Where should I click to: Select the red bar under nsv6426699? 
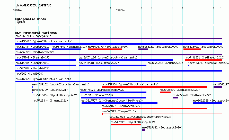click(x=165, y=92)
